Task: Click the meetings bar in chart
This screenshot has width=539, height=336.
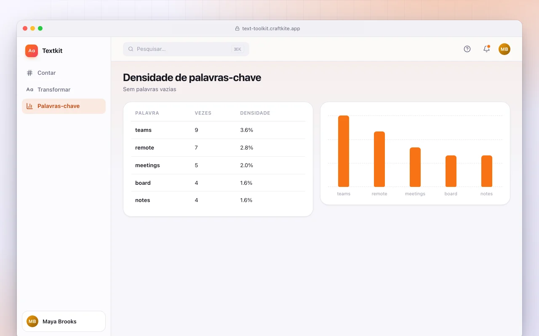Action: point(415,167)
